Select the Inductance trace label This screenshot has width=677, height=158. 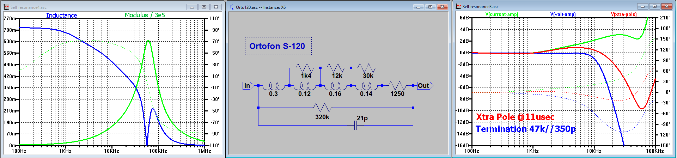click(x=62, y=15)
